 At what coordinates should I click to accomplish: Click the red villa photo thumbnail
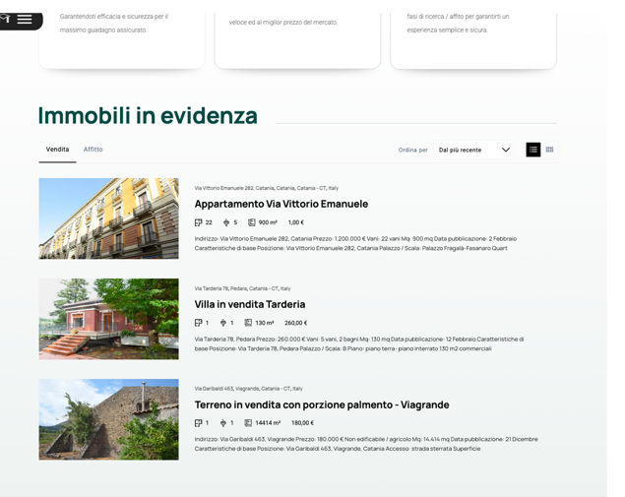(x=108, y=319)
